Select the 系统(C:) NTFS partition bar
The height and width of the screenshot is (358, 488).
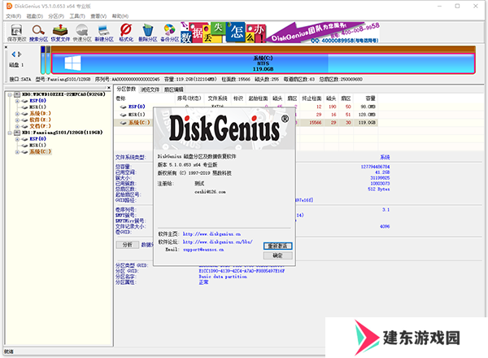click(x=263, y=63)
